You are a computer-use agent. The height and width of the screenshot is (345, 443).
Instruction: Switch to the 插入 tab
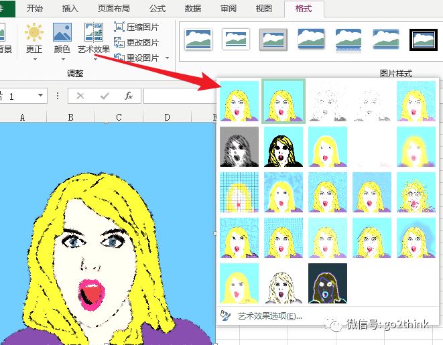[70, 9]
